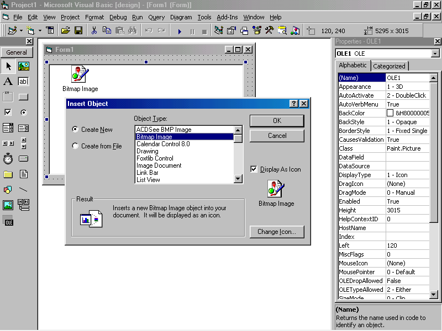
Task: Select the Frame control tool
Action: [8, 97]
